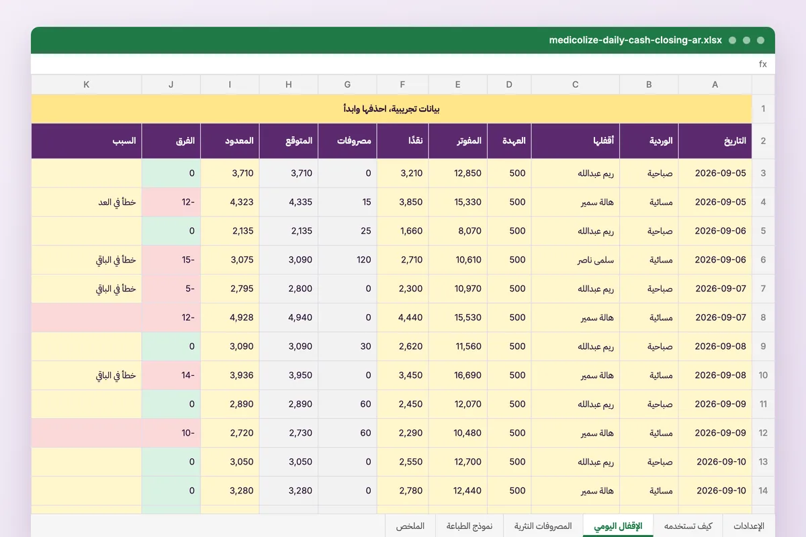The width and height of the screenshot is (806, 537).
Task: Select cash cell showing 1,660
Action: pos(402,231)
